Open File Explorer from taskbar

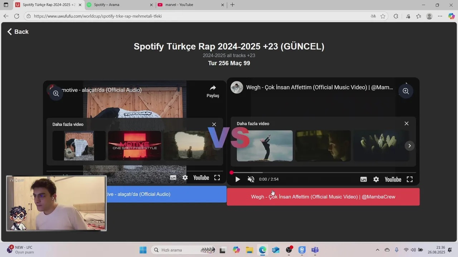[249, 250]
